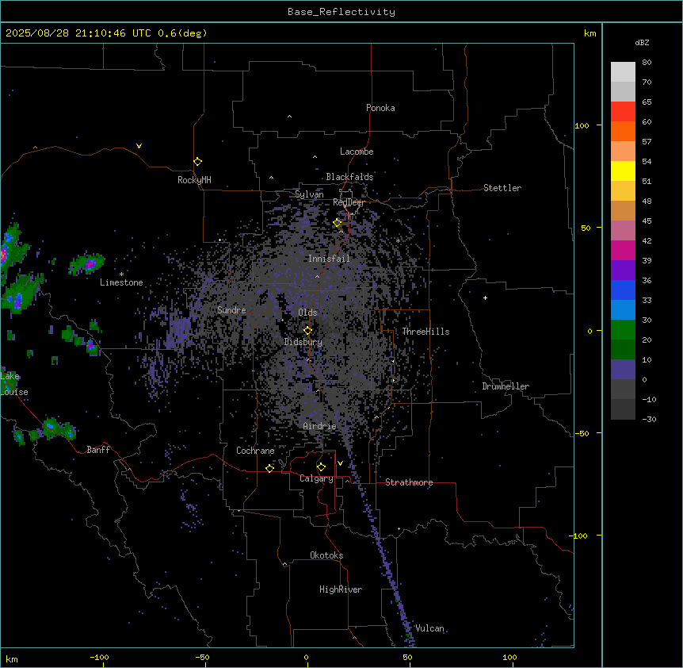Click the green 30 dBZ color swatch

(x=623, y=330)
